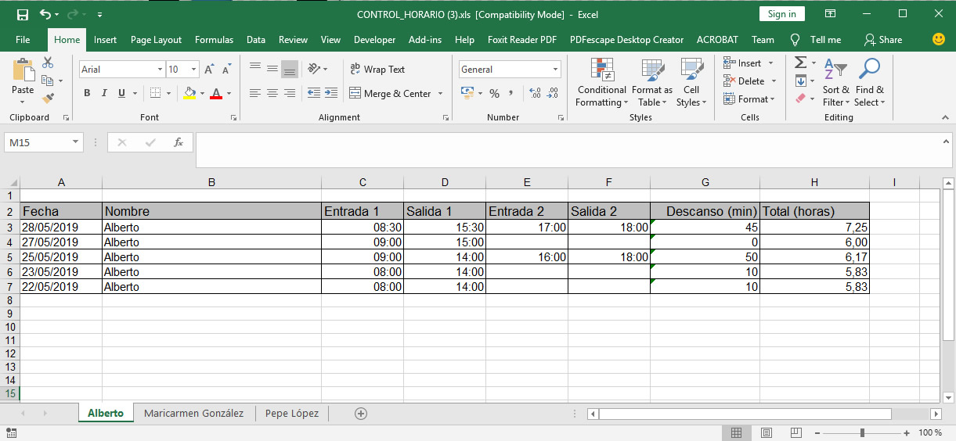
Task: Click the Sign in button
Action: 781,14
